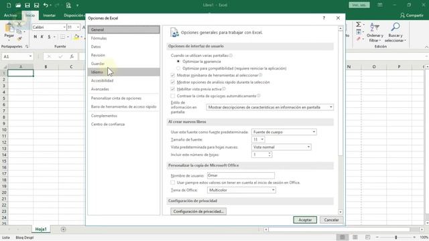429x241 pixels.
Task: Open the Insertar ribbon tab
Action: point(49,15)
